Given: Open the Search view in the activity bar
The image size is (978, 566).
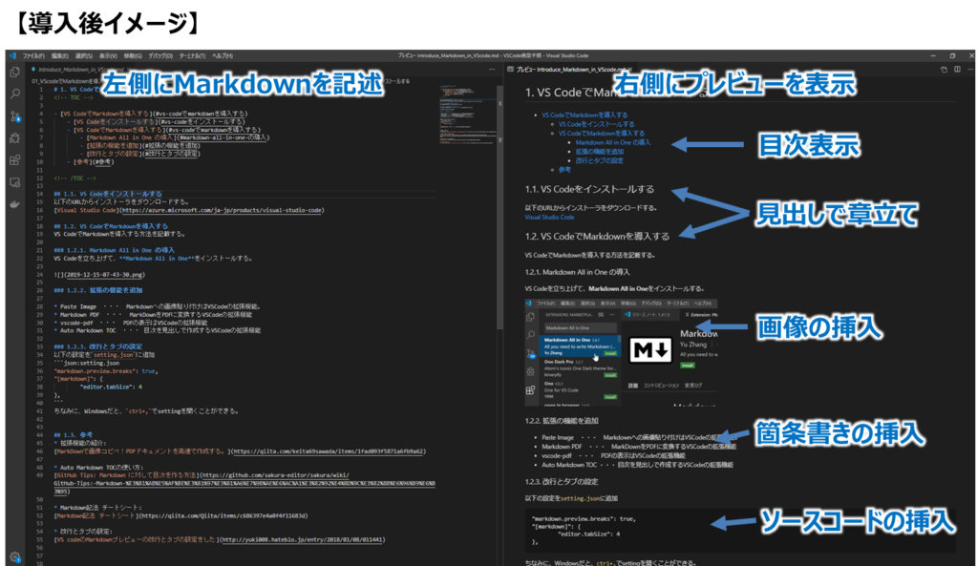Looking at the screenshot, I should [x=15, y=94].
